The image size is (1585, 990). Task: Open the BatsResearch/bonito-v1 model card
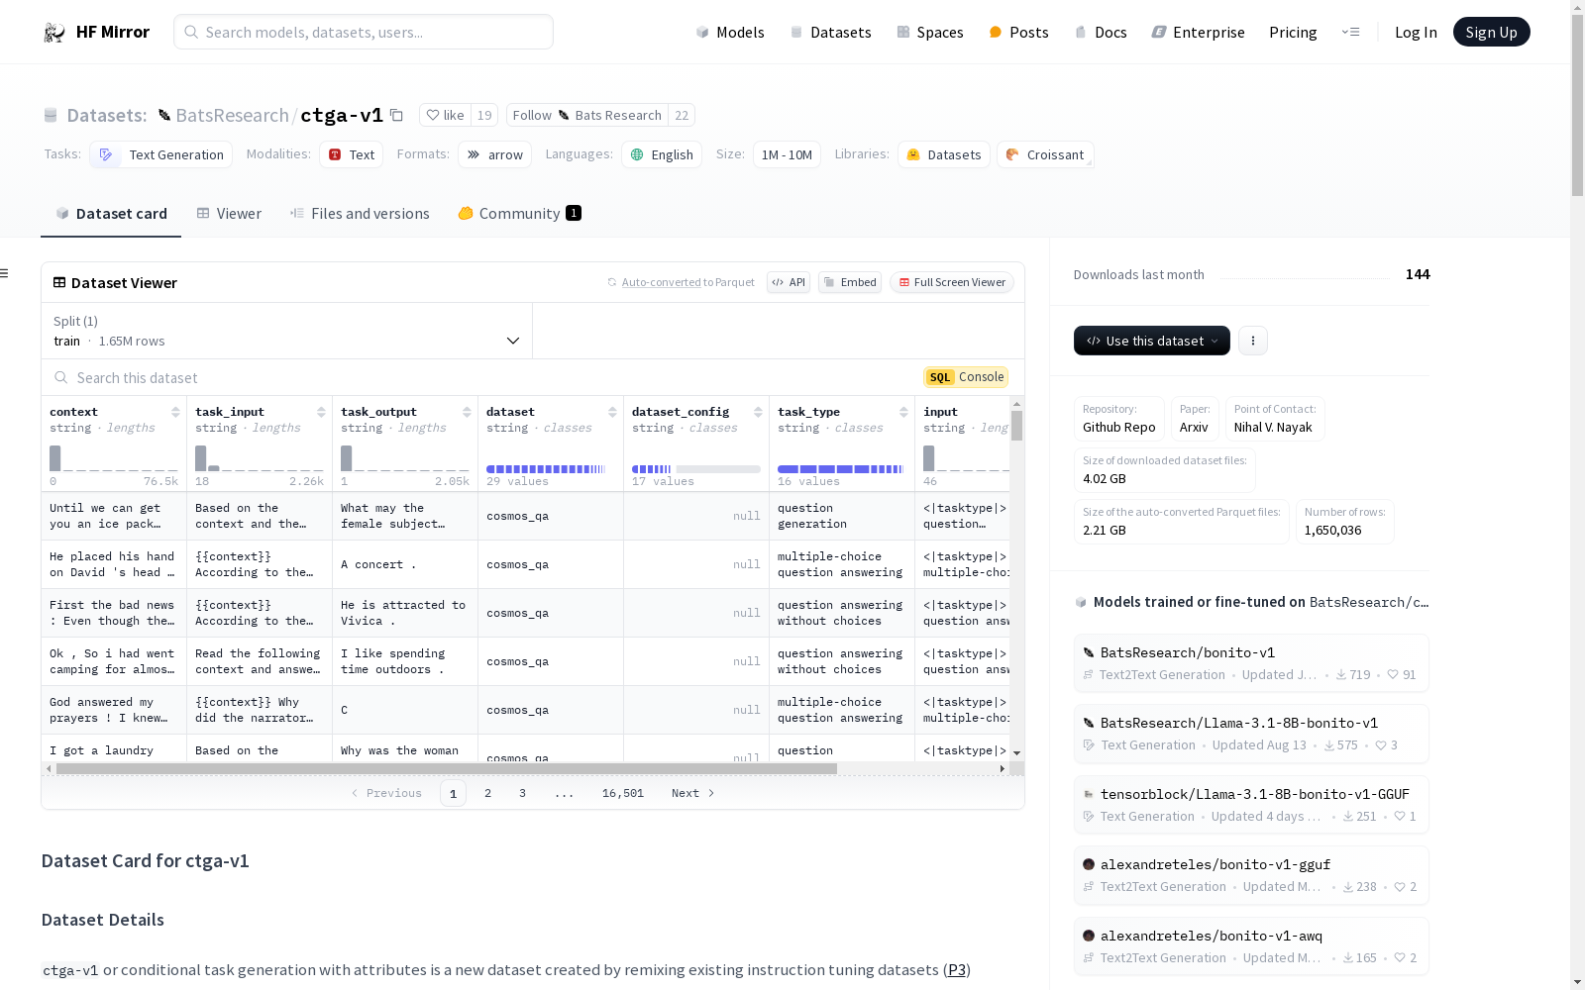point(1251,663)
